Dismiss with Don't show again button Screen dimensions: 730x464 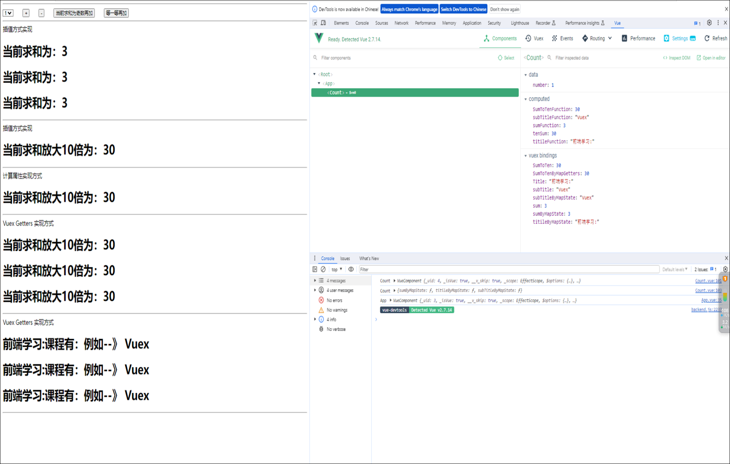(505, 9)
